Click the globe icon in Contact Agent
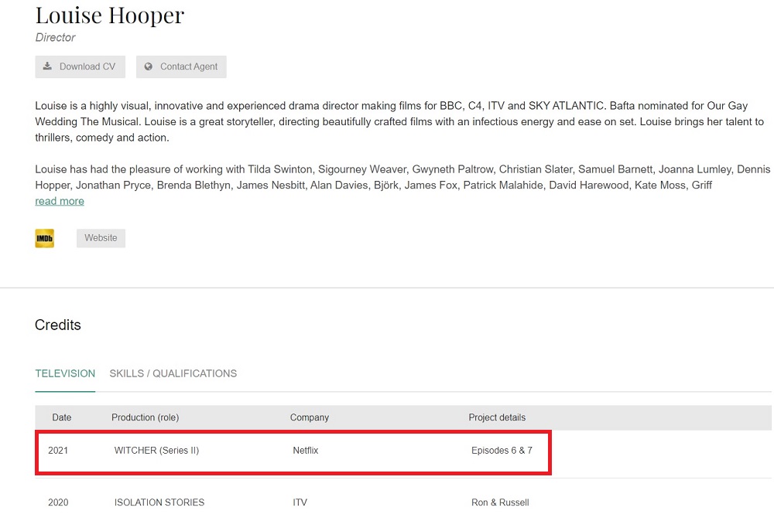This screenshot has width=774, height=521. [148, 66]
